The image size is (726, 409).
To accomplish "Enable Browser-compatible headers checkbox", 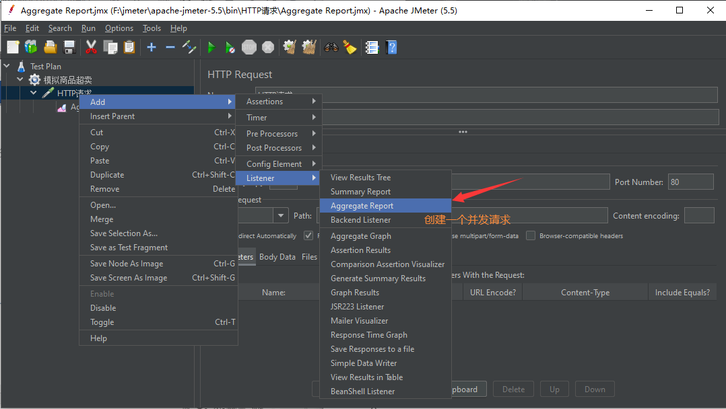I will pyautogui.click(x=531, y=235).
